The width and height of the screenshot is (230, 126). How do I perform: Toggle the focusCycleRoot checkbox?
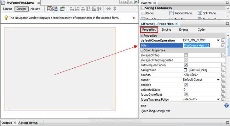point(186,94)
